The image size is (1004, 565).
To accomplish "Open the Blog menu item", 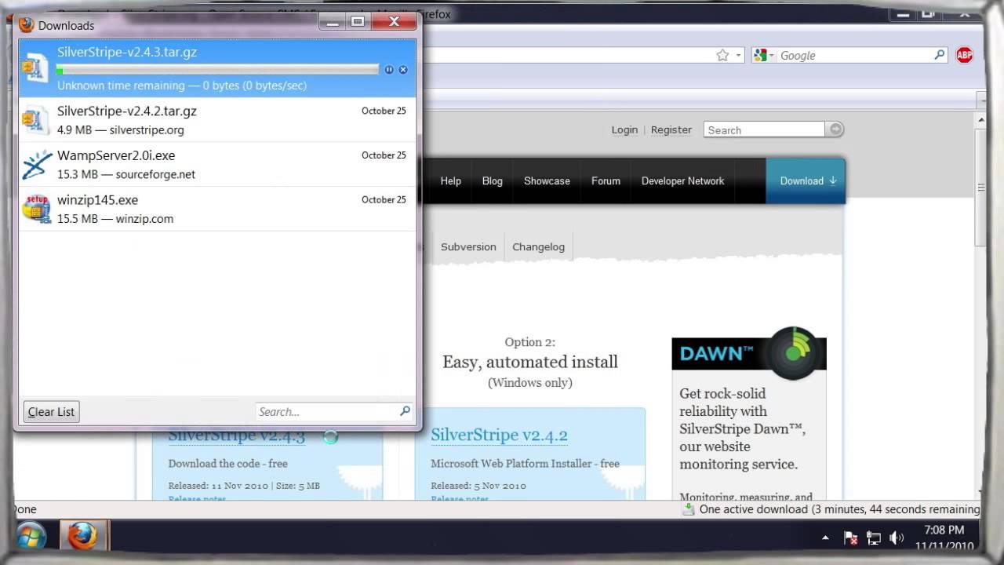I will tap(493, 180).
